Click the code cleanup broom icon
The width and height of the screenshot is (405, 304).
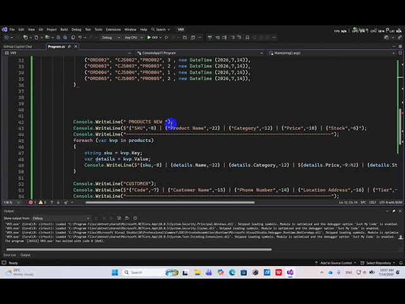tap(66, 203)
